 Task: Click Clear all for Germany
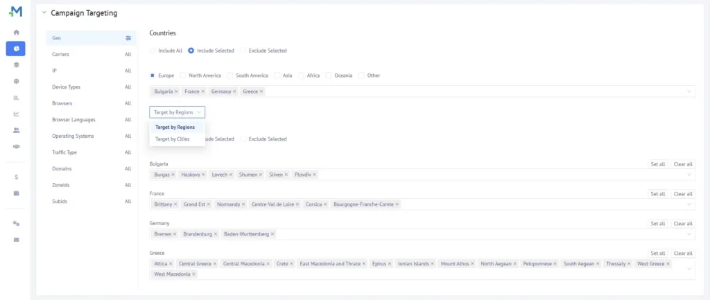683,224
